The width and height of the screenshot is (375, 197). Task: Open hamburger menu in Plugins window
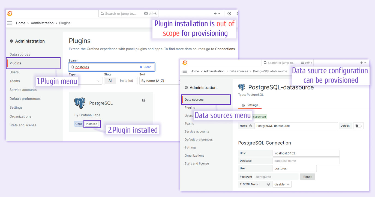10,23
